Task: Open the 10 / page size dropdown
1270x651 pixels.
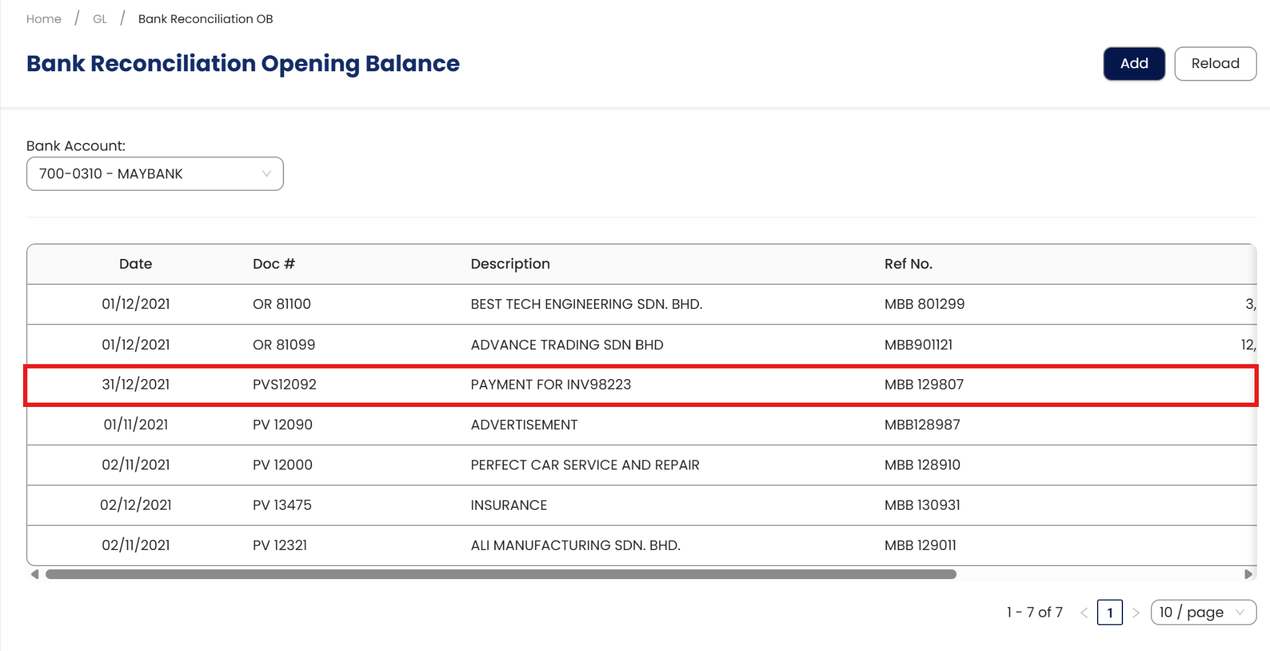Action: [x=1203, y=613]
